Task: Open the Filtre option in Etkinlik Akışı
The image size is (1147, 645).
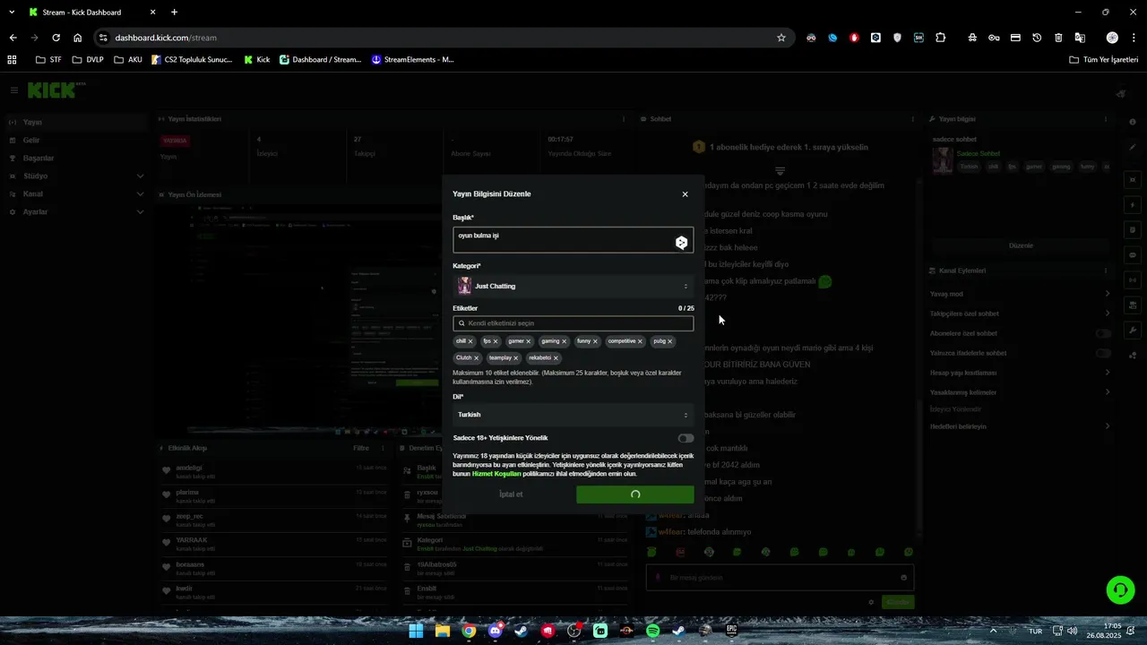Action: (361, 448)
